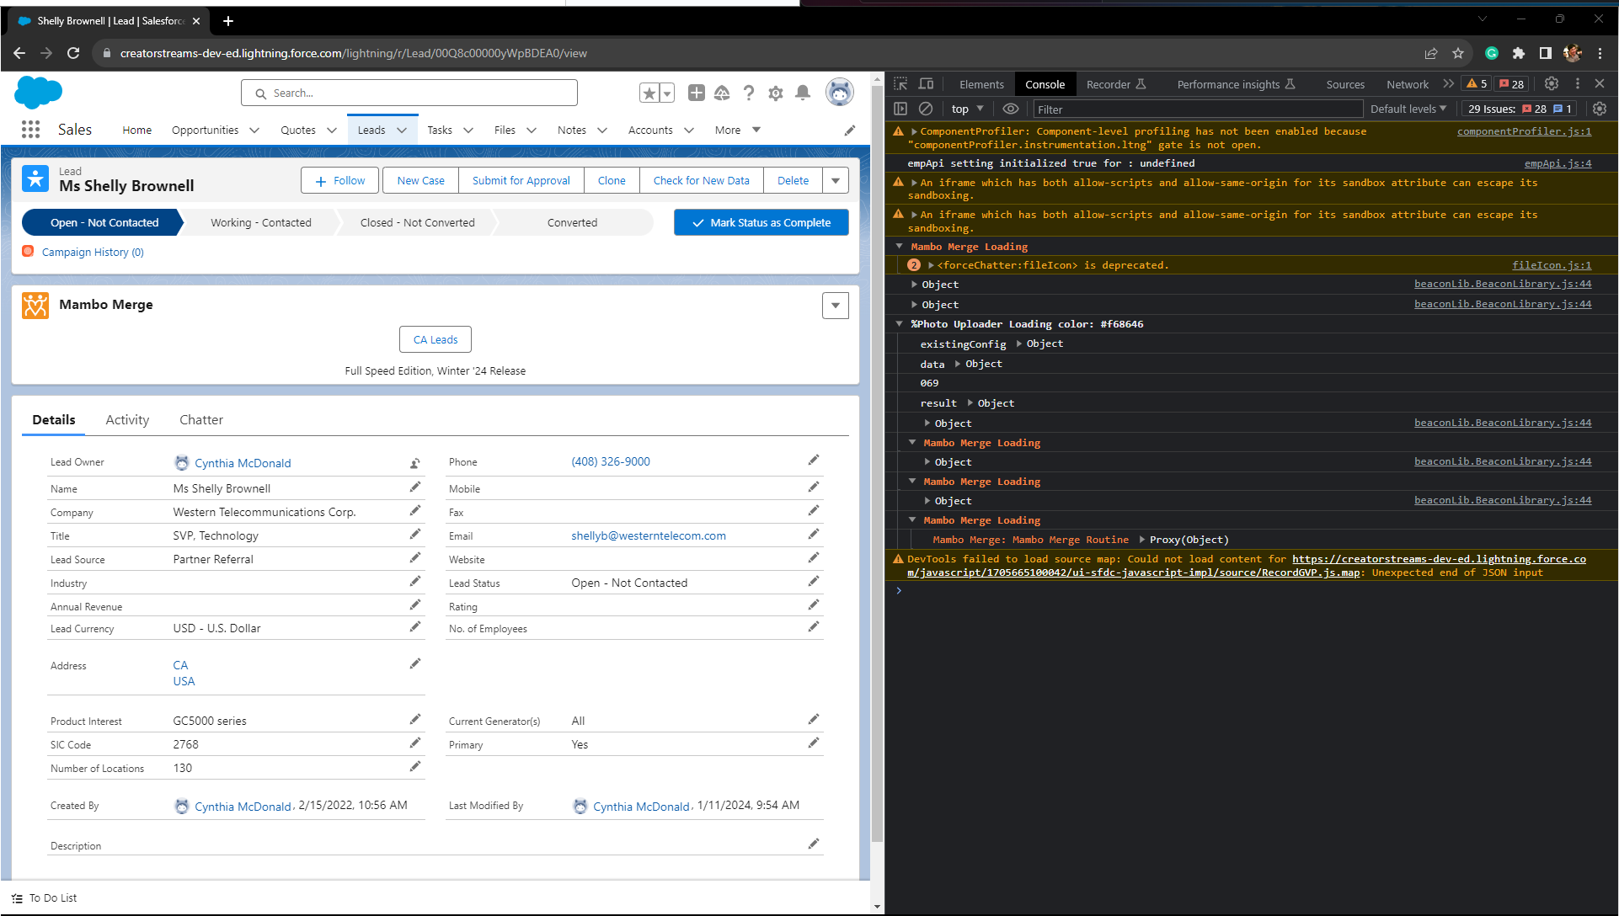Switch to the Chatter tab

(x=201, y=419)
